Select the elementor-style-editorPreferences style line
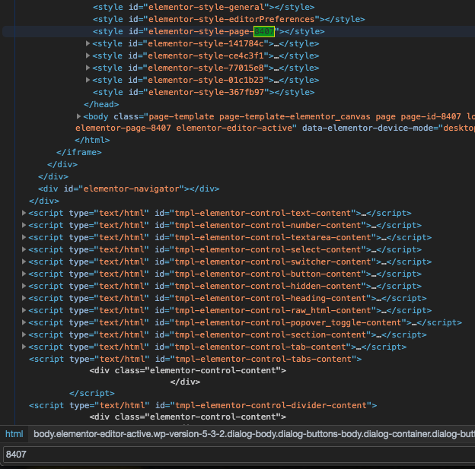Image resolution: width=475 pixels, height=469 pixels. pyautogui.click(x=228, y=19)
